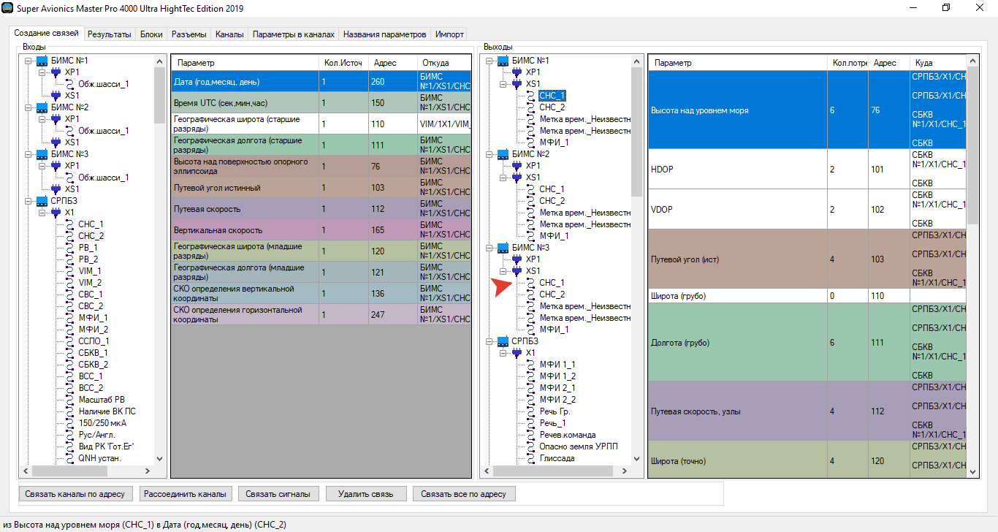
Task: Click the application icon in the title bar
Action: pos(7,8)
